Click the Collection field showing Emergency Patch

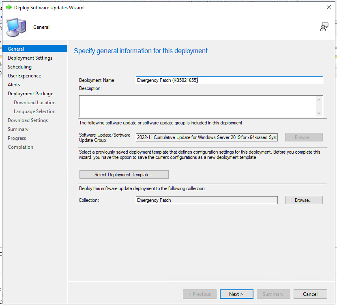207,200
